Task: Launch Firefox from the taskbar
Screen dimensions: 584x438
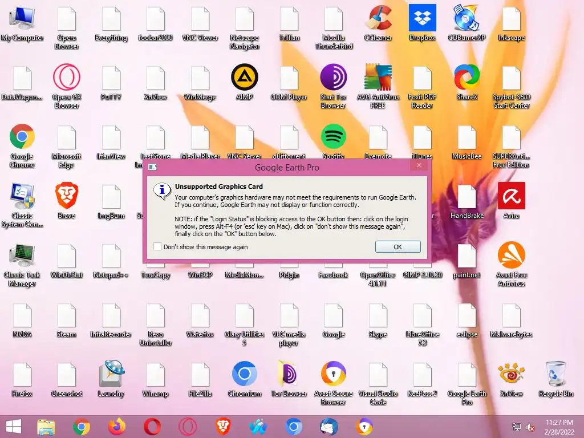Action: pyautogui.click(x=117, y=427)
